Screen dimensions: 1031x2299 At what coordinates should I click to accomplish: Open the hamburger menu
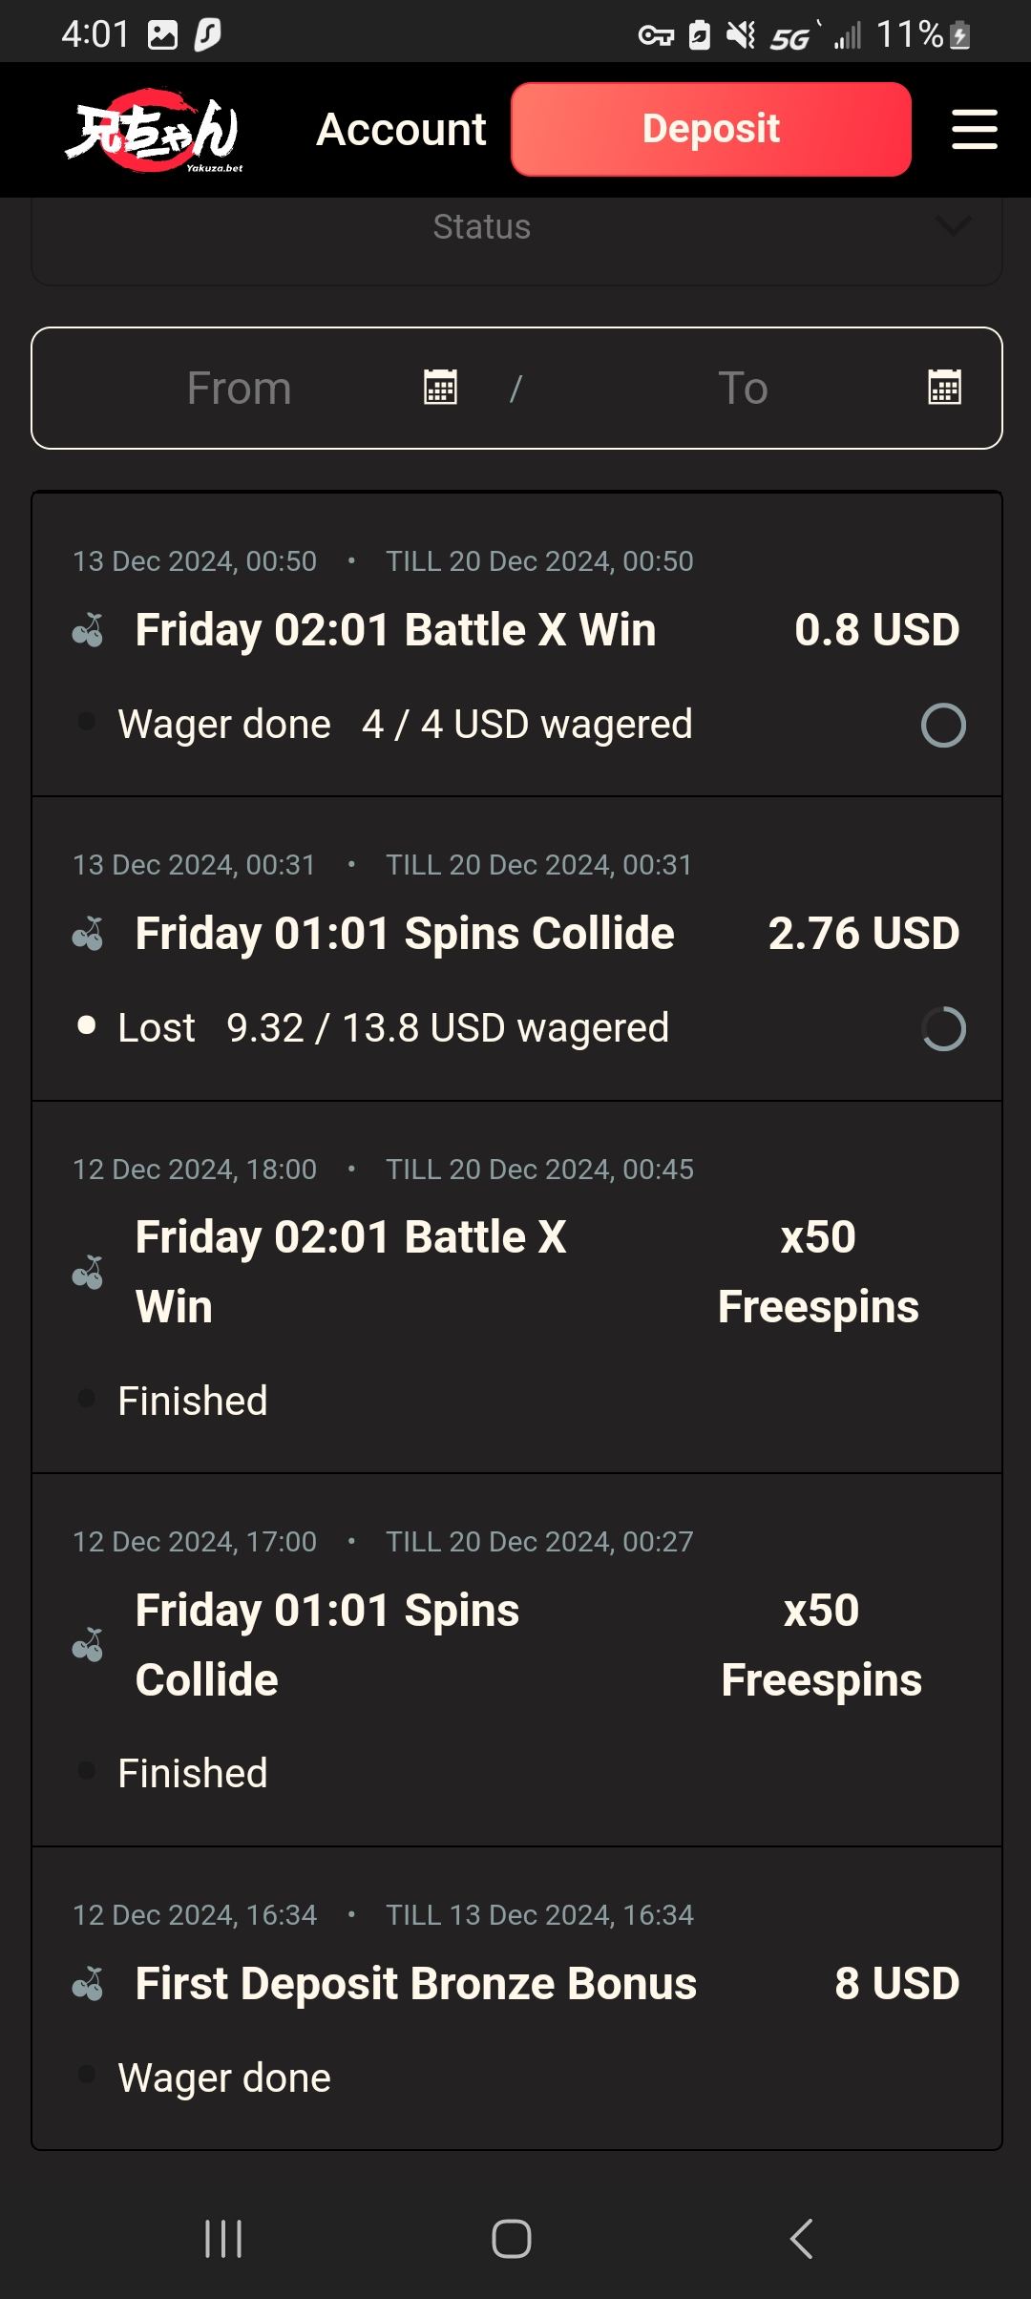(974, 129)
